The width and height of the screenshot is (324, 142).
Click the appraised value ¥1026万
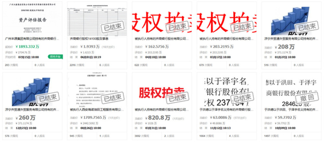151,123
